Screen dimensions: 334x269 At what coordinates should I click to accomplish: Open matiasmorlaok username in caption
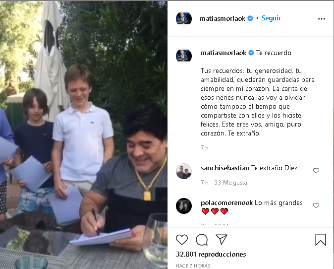[223, 53]
